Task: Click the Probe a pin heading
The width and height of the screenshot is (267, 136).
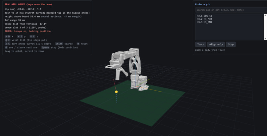Action: 203,4
